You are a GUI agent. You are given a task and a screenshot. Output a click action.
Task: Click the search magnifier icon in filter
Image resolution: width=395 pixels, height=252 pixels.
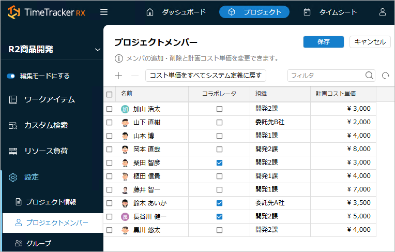pos(369,76)
